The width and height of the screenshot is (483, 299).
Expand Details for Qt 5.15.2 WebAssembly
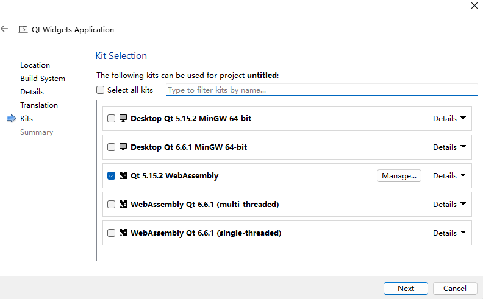point(449,175)
